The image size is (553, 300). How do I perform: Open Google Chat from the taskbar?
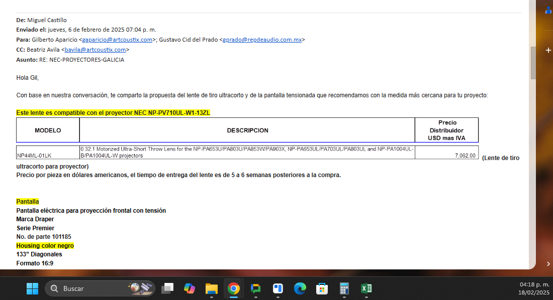256,289
